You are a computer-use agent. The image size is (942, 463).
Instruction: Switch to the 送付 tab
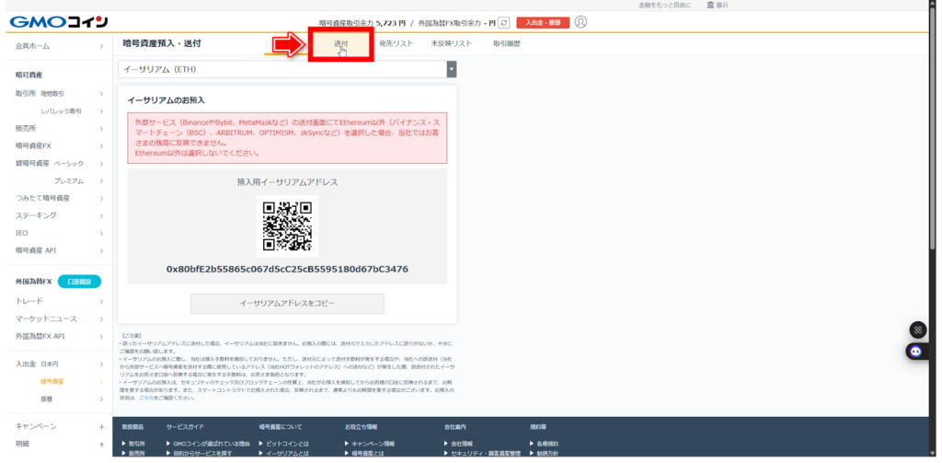[x=340, y=43]
